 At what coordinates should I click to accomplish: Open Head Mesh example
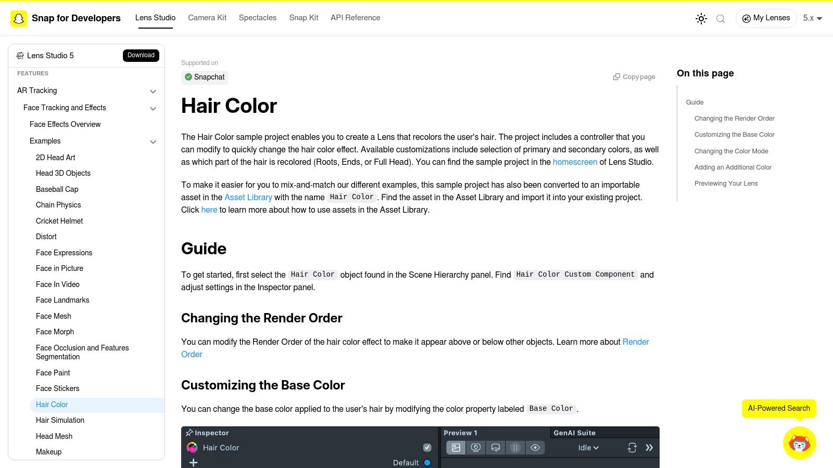click(54, 436)
